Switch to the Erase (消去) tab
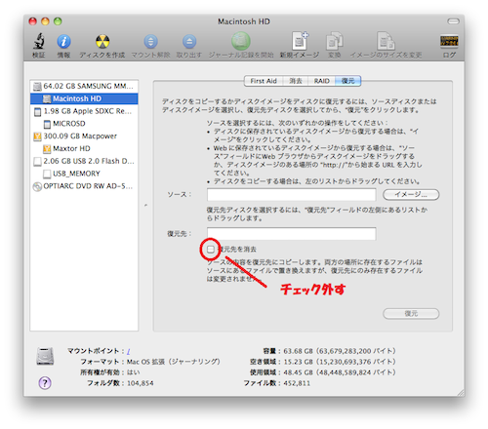The width and height of the screenshot is (488, 429). (296, 81)
